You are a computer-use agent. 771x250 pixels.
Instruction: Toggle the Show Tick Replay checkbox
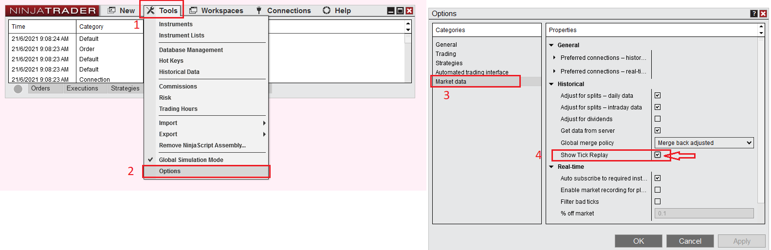click(x=658, y=155)
